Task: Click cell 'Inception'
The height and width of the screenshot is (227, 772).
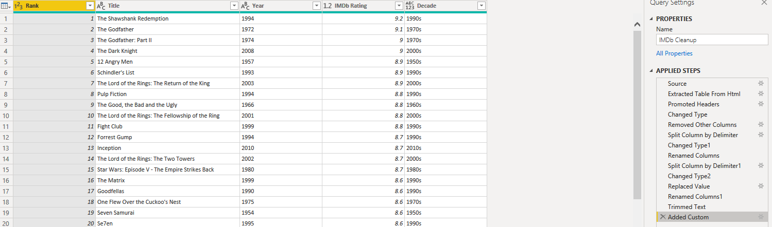Action: tap(167, 148)
